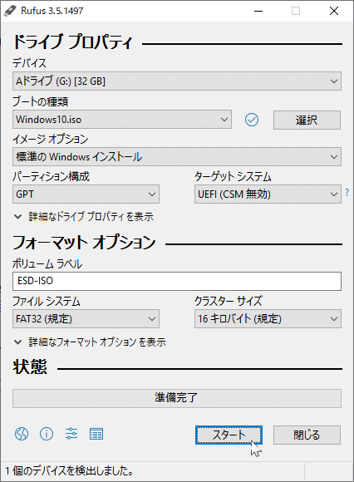Click the ESD-ISO volume label field
Screen dimensions: 354x482
point(177,281)
